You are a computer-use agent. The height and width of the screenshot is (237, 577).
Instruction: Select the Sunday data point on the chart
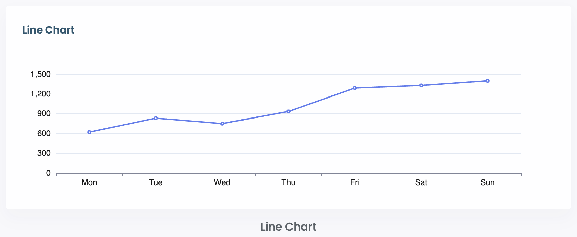pyautogui.click(x=488, y=81)
